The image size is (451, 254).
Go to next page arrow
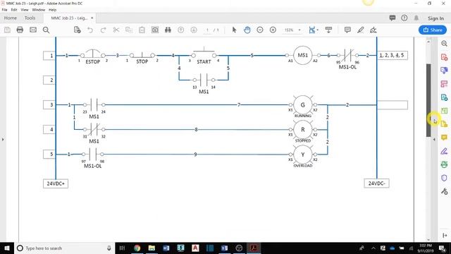194,30
